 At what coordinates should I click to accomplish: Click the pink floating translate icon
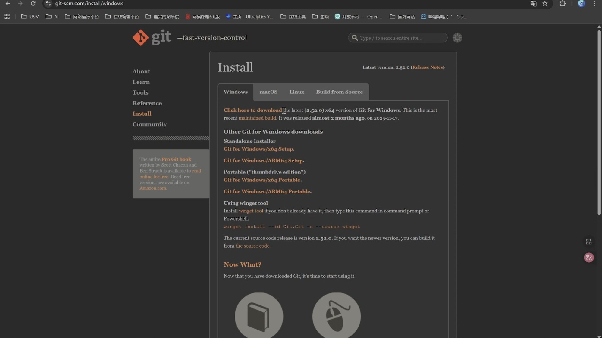pyautogui.click(x=589, y=257)
